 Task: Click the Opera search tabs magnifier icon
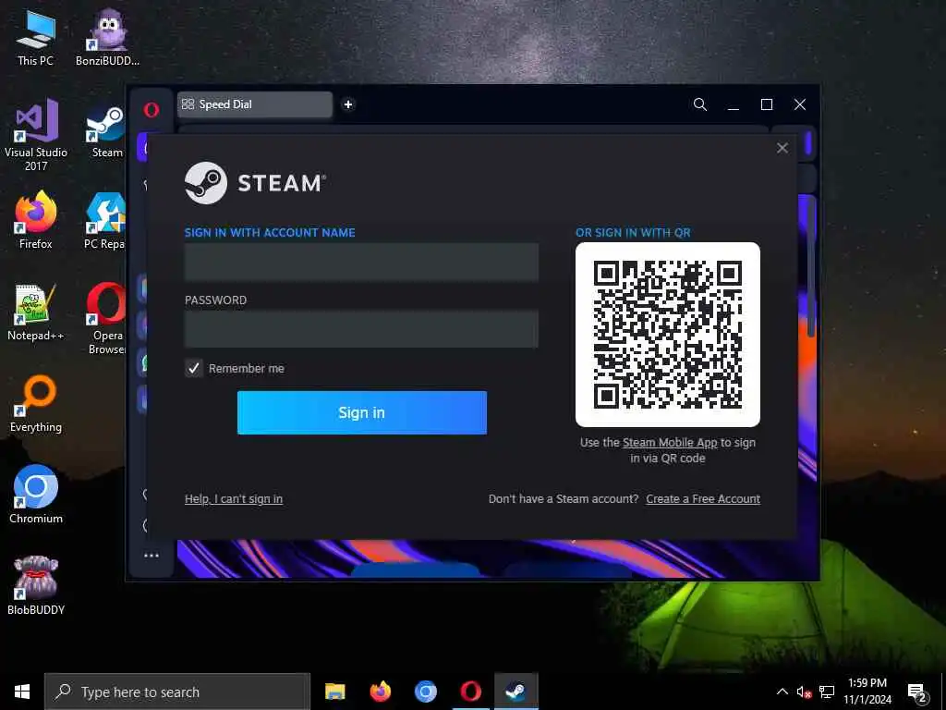700,104
